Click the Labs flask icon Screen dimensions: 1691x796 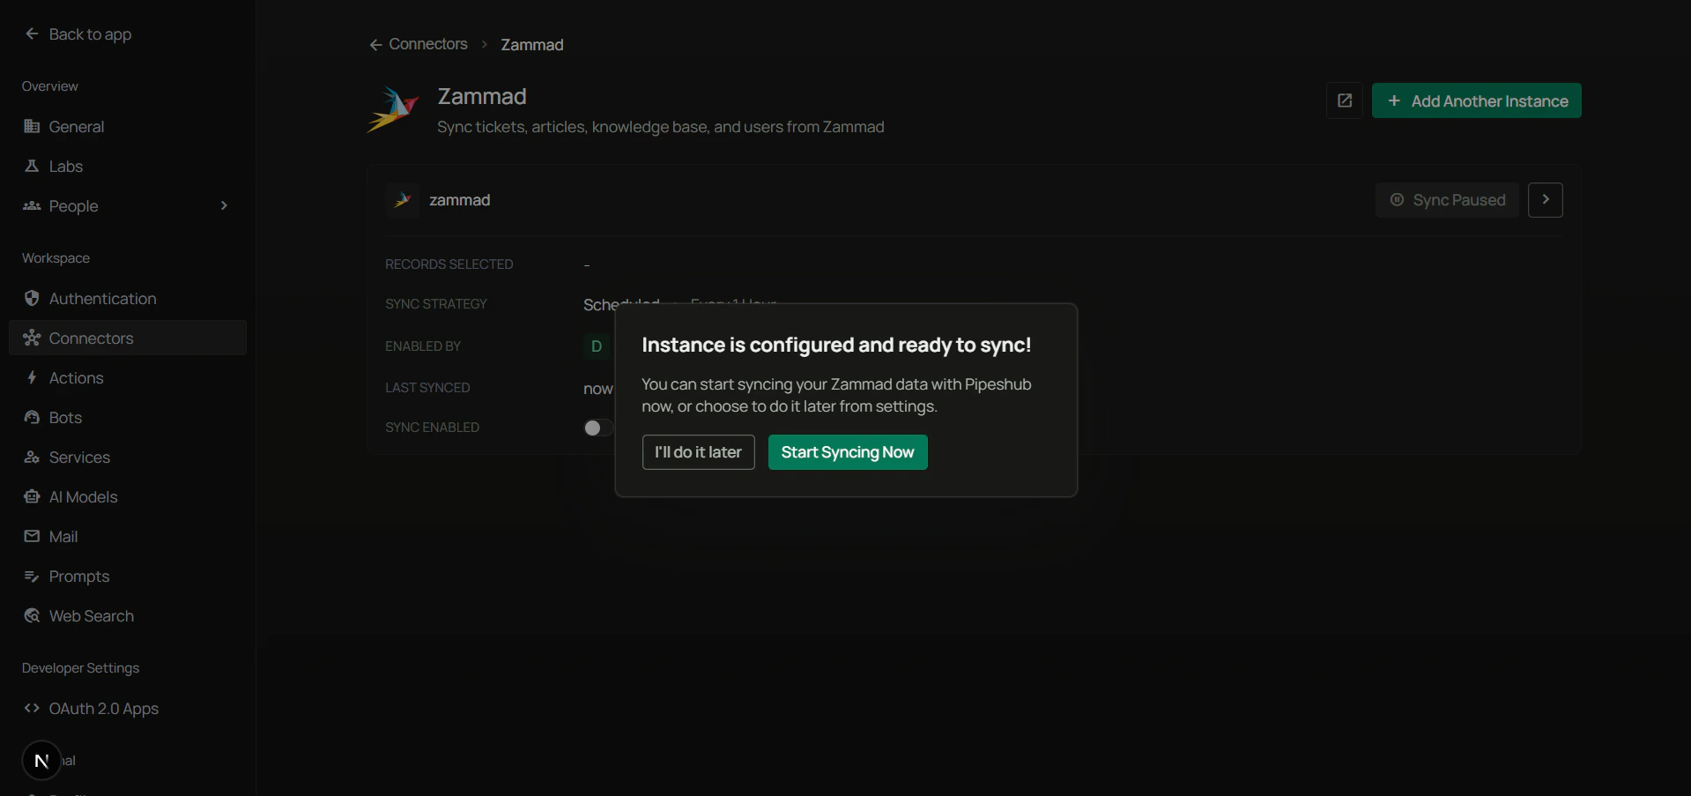[x=32, y=166]
